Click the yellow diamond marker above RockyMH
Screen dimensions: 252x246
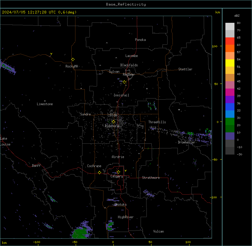[73, 60]
